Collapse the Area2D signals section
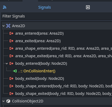112x107 pixels. click(3, 26)
